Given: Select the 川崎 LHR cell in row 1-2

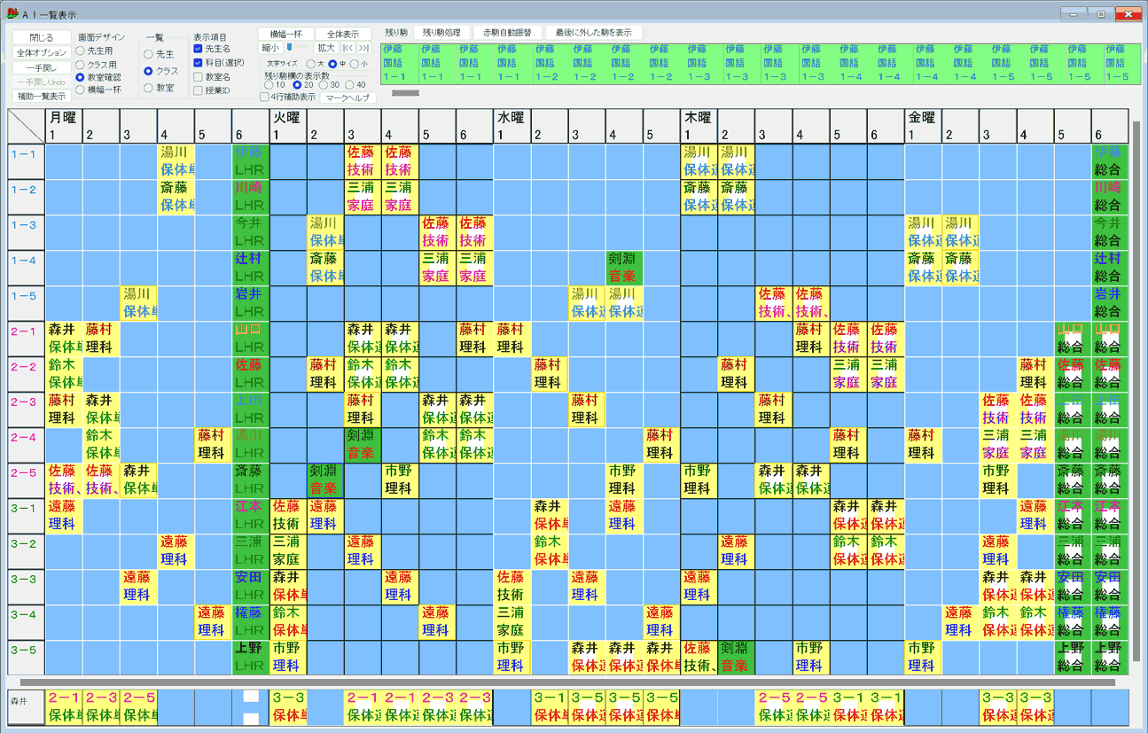Looking at the screenshot, I should click(x=251, y=197).
